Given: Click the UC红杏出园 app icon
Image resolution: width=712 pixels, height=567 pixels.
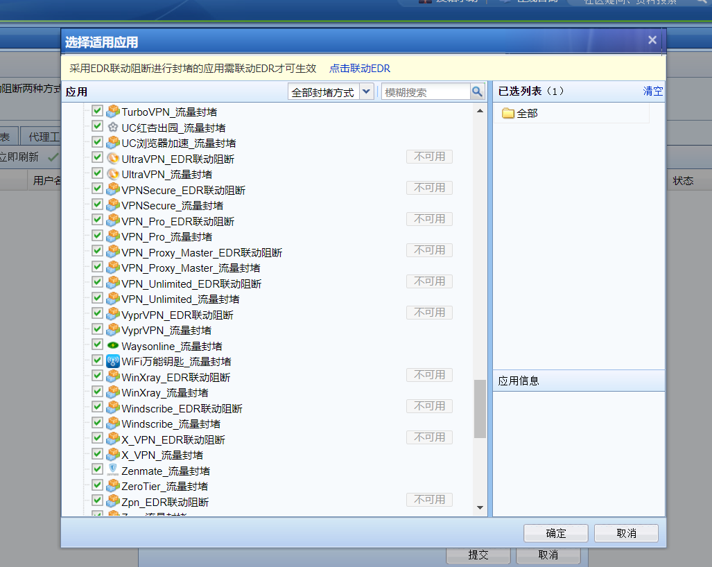Looking at the screenshot, I should coord(113,128).
